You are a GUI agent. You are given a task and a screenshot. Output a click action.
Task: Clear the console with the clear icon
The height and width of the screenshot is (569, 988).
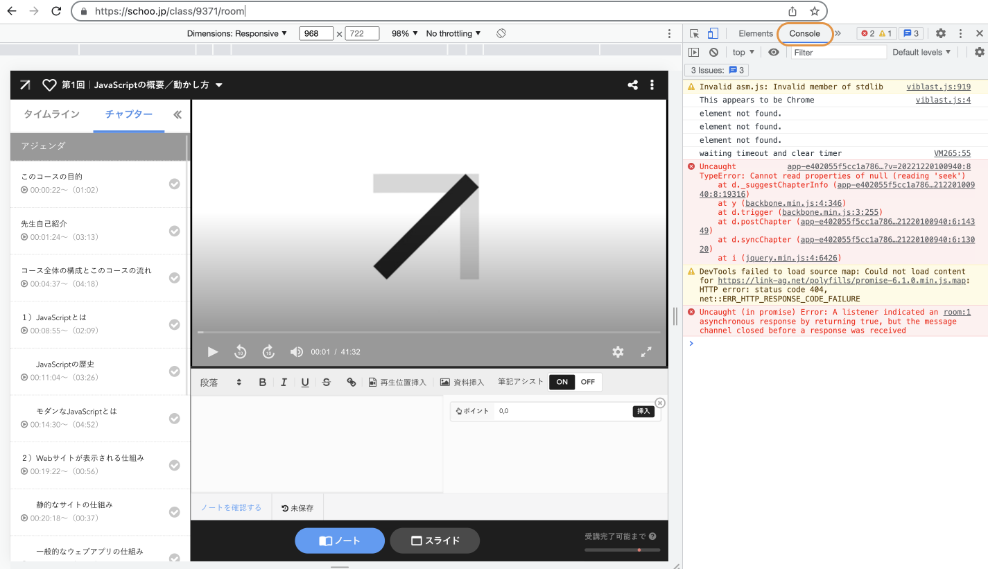pyautogui.click(x=713, y=52)
